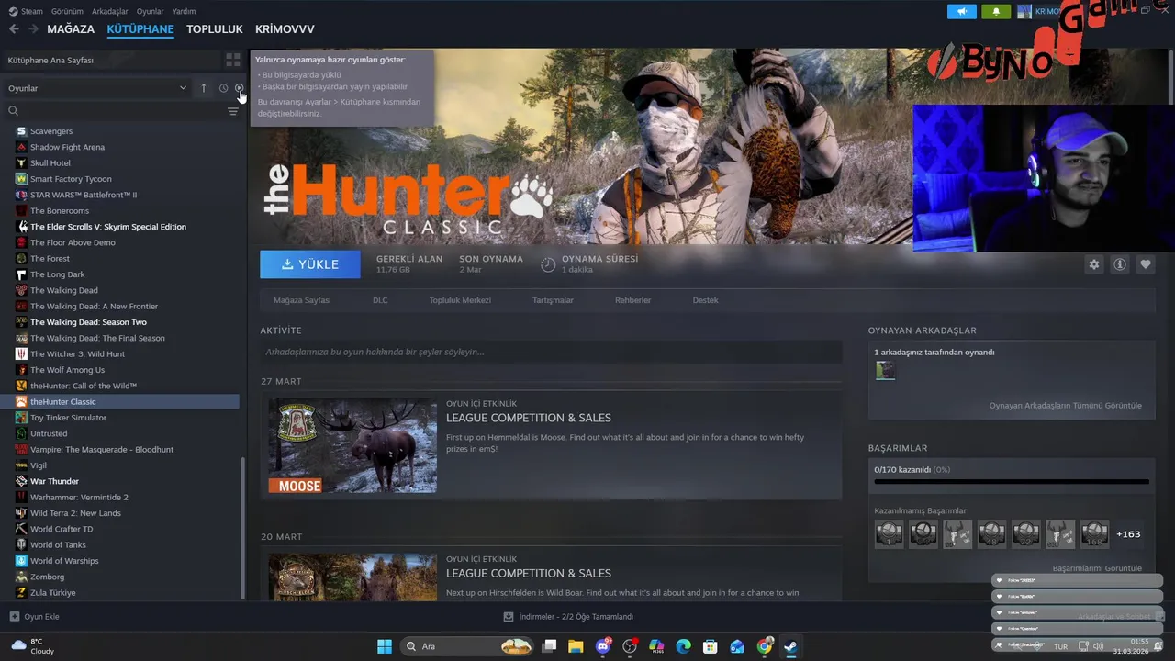Image resolution: width=1175 pixels, height=661 pixels.
Task: Open the Add Game plus icon
Action: point(15,617)
